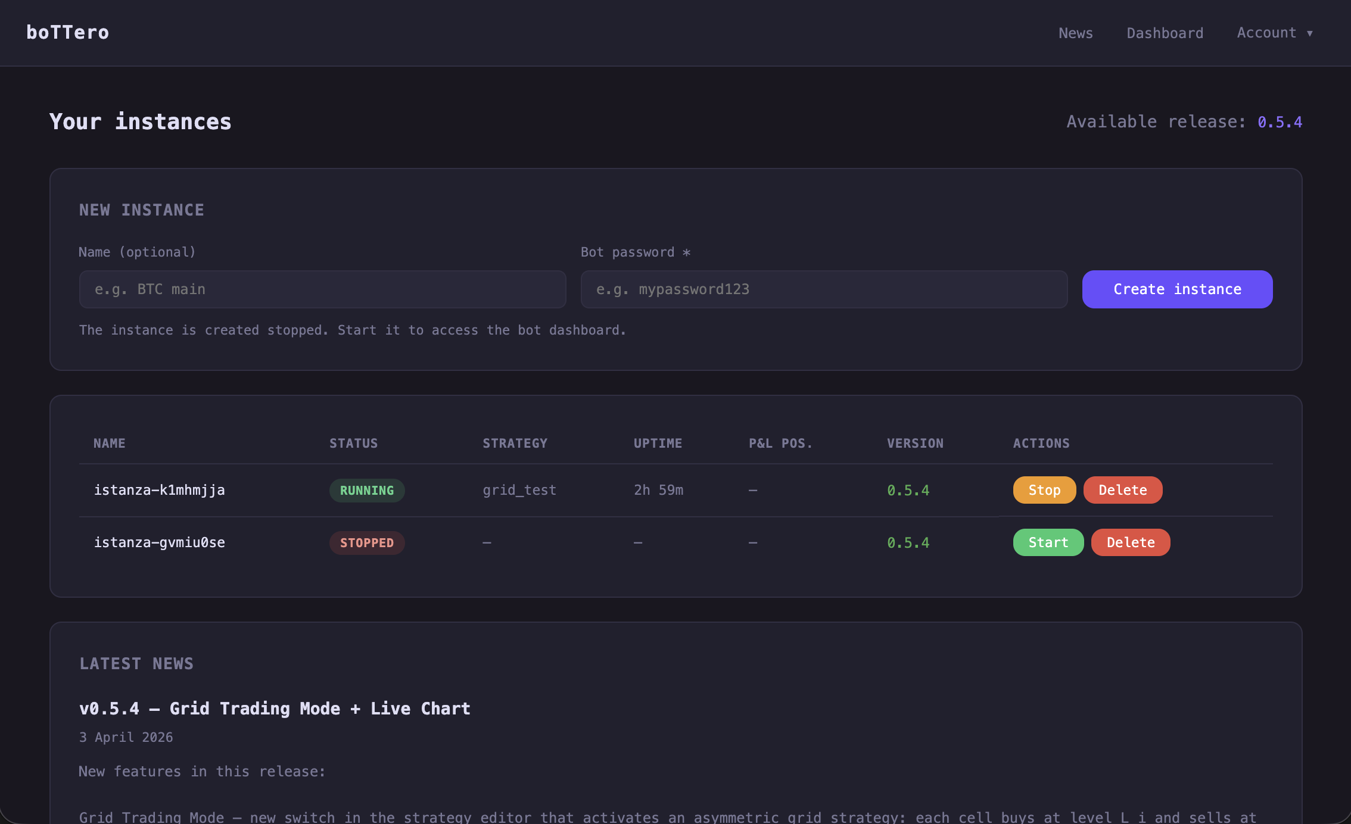Delete the stopped istanza-gvmiu0se instance
The width and height of the screenshot is (1351, 824).
(1130, 542)
